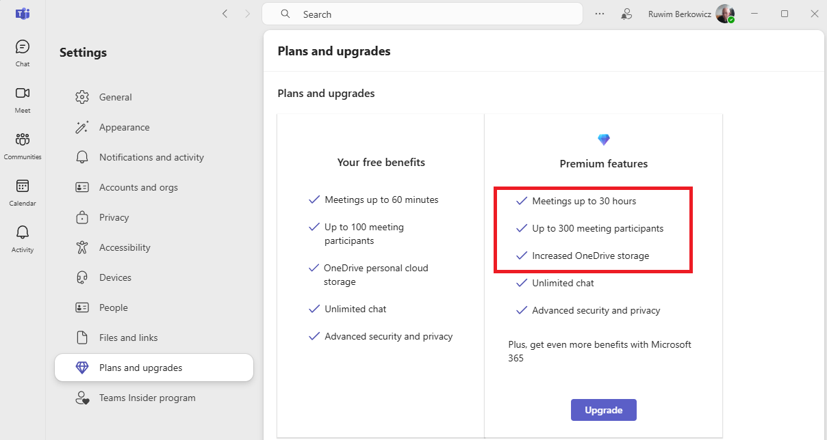The height and width of the screenshot is (440, 827).
Task: Open the Calendar icon
Action: pos(23,191)
